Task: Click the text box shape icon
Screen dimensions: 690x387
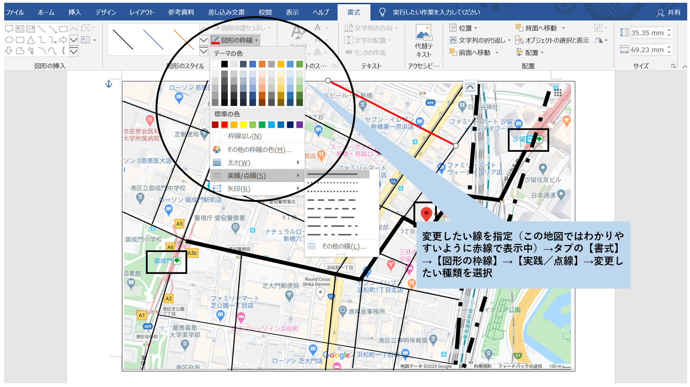Action: [x=20, y=29]
